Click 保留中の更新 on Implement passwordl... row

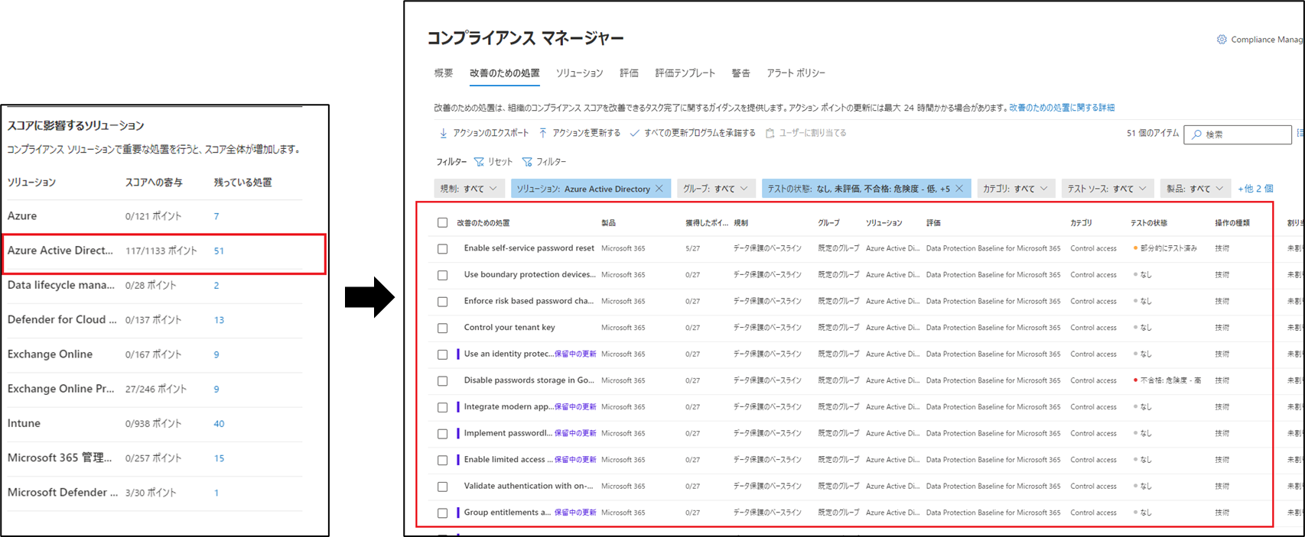coord(575,433)
